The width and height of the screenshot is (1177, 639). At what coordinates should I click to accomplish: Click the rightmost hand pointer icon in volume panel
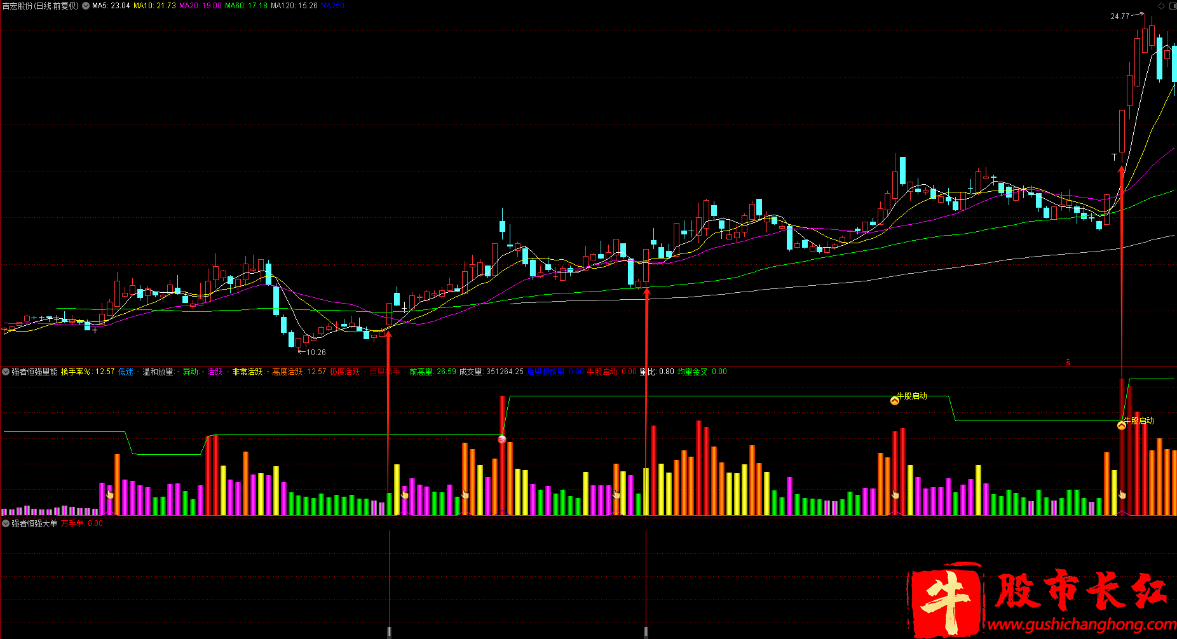pos(1122,494)
